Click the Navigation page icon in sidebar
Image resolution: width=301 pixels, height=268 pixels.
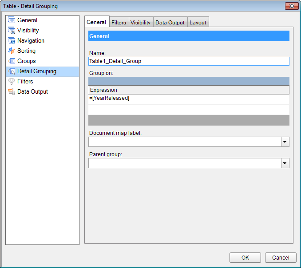tap(12, 40)
